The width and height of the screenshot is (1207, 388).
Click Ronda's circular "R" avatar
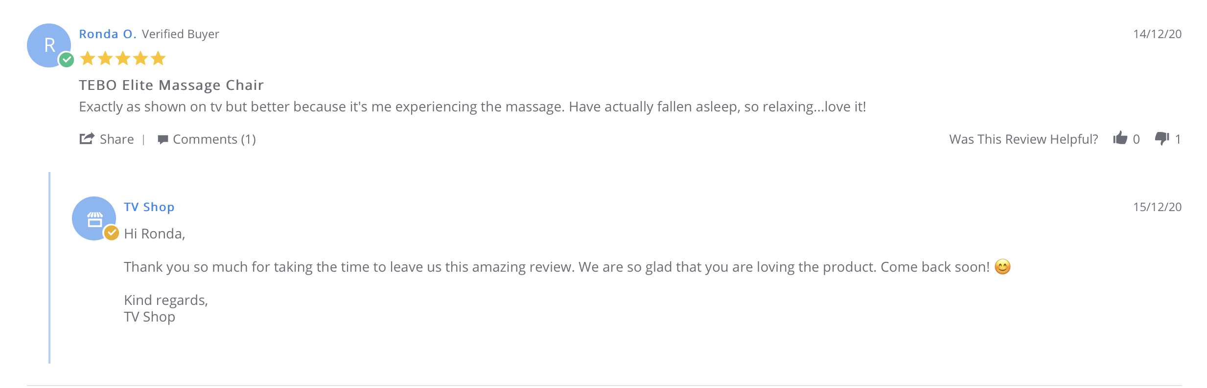pos(48,45)
